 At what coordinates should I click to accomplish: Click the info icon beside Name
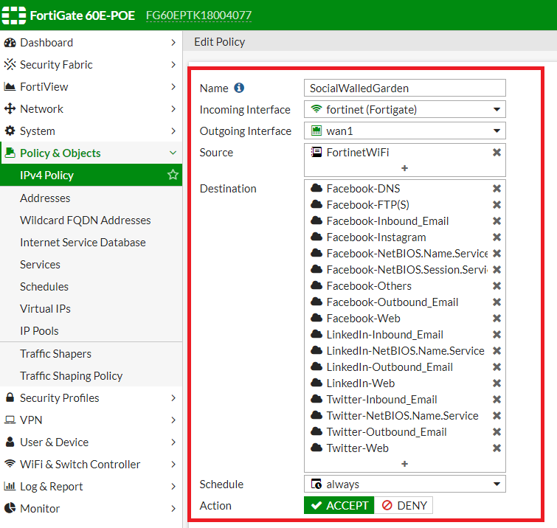point(239,88)
